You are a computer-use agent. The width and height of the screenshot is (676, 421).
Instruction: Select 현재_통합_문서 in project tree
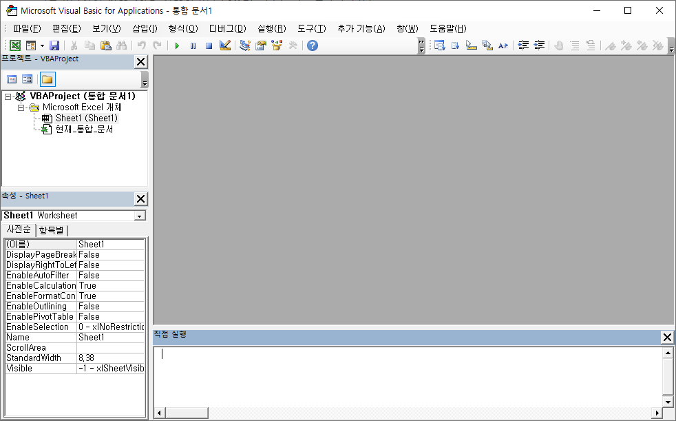84,129
